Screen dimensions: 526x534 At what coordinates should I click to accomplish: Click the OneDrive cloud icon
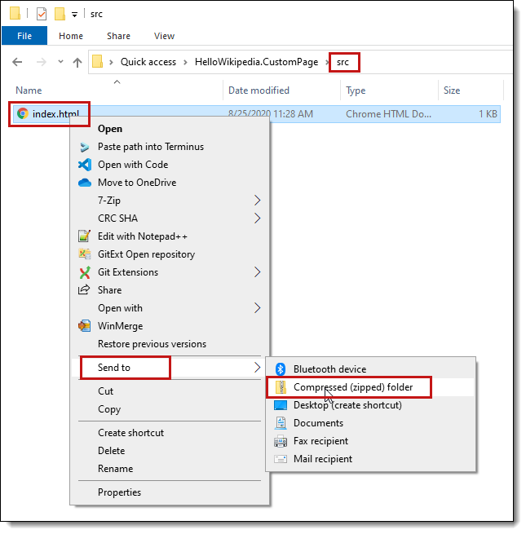[x=85, y=183]
